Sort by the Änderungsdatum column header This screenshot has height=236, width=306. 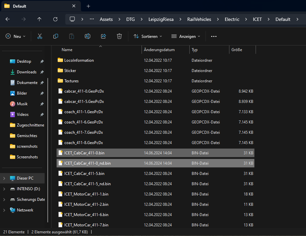point(159,50)
